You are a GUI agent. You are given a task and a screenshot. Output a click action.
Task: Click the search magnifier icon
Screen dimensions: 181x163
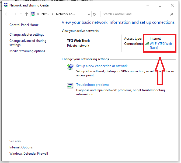(171, 14)
